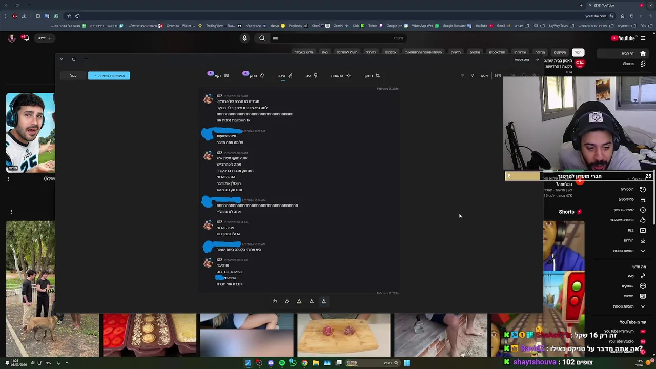Open Spotify from the taskbar
Viewport: 656px width, 369px height.
click(282, 363)
